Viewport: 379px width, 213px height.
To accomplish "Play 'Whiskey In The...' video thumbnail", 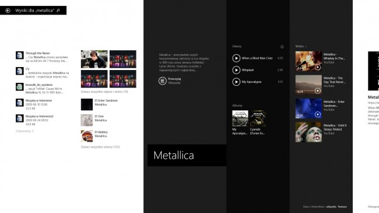I will click(x=308, y=61).
